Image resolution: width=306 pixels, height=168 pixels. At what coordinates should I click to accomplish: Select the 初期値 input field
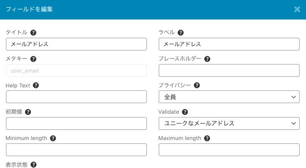(x=76, y=123)
